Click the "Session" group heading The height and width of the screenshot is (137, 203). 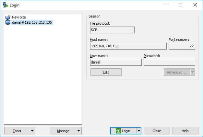tap(94, 16)
